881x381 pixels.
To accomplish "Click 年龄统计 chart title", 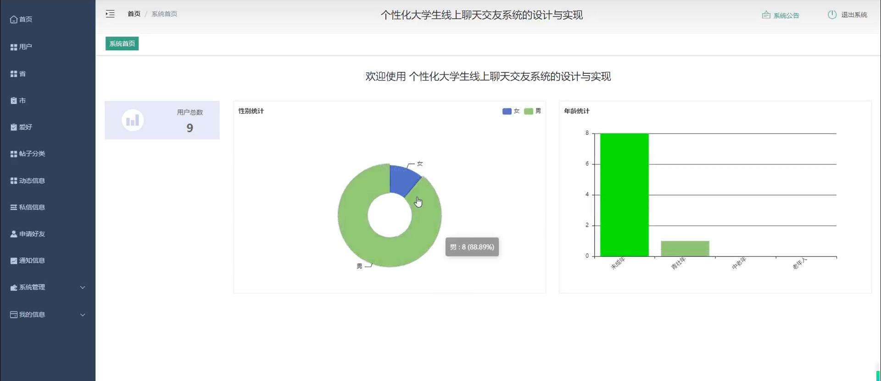I will pyautogui.click(x=577, y=111).
